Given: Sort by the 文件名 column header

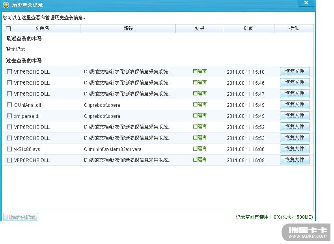Looking at the screenshot, I should click(42, 28).
